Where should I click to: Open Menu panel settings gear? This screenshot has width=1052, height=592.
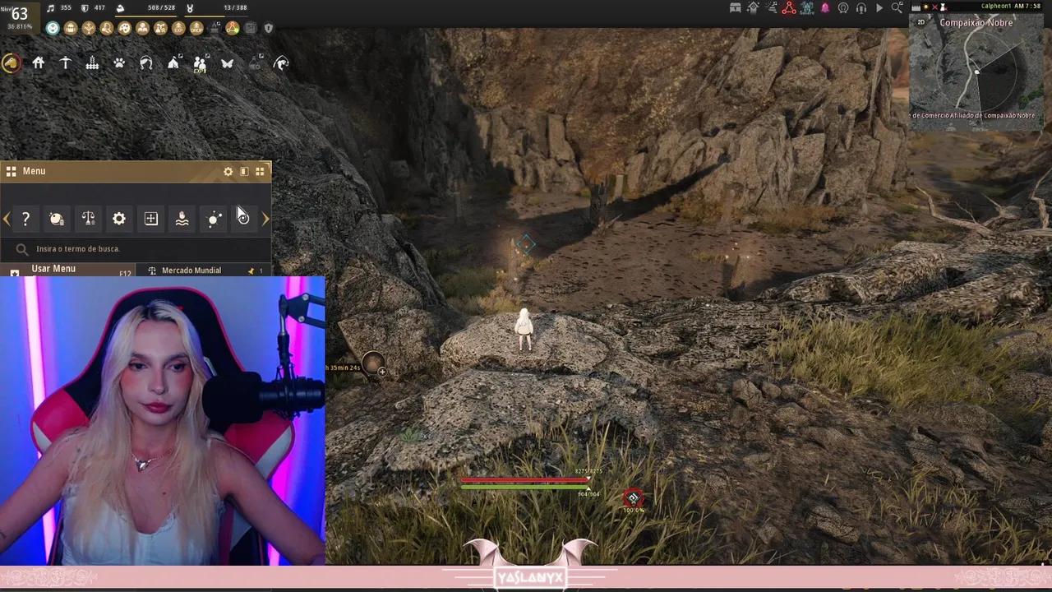pyautogui.click(x=228, y=171)
